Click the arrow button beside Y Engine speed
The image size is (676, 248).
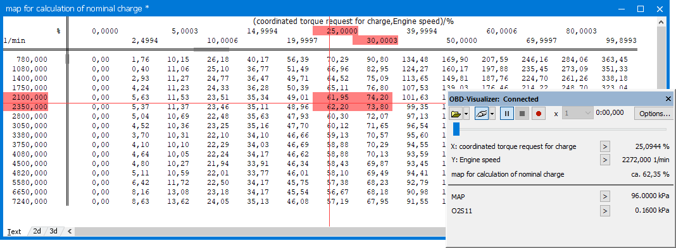(605, 160)
